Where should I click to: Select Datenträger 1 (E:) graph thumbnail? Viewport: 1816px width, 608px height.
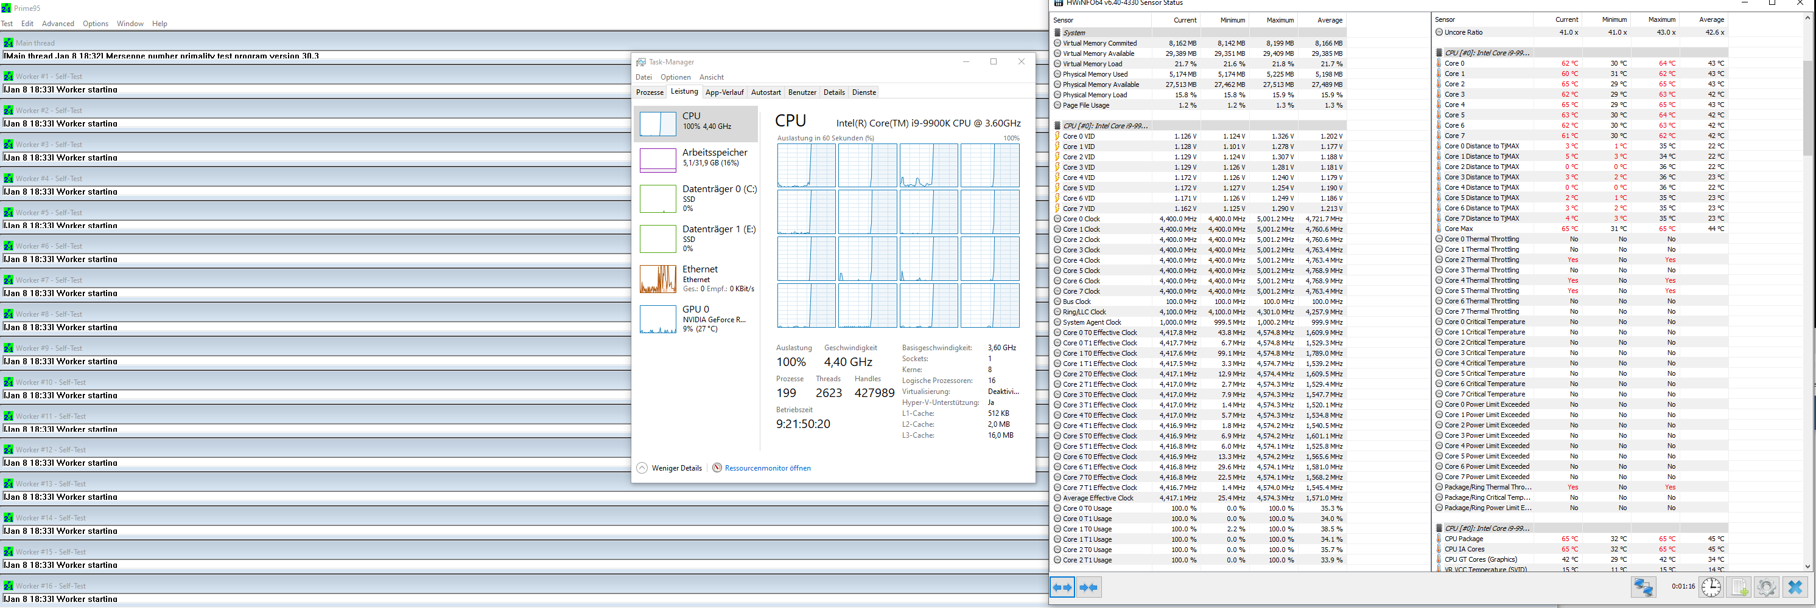pyautogui.click(x=657, y=238)
